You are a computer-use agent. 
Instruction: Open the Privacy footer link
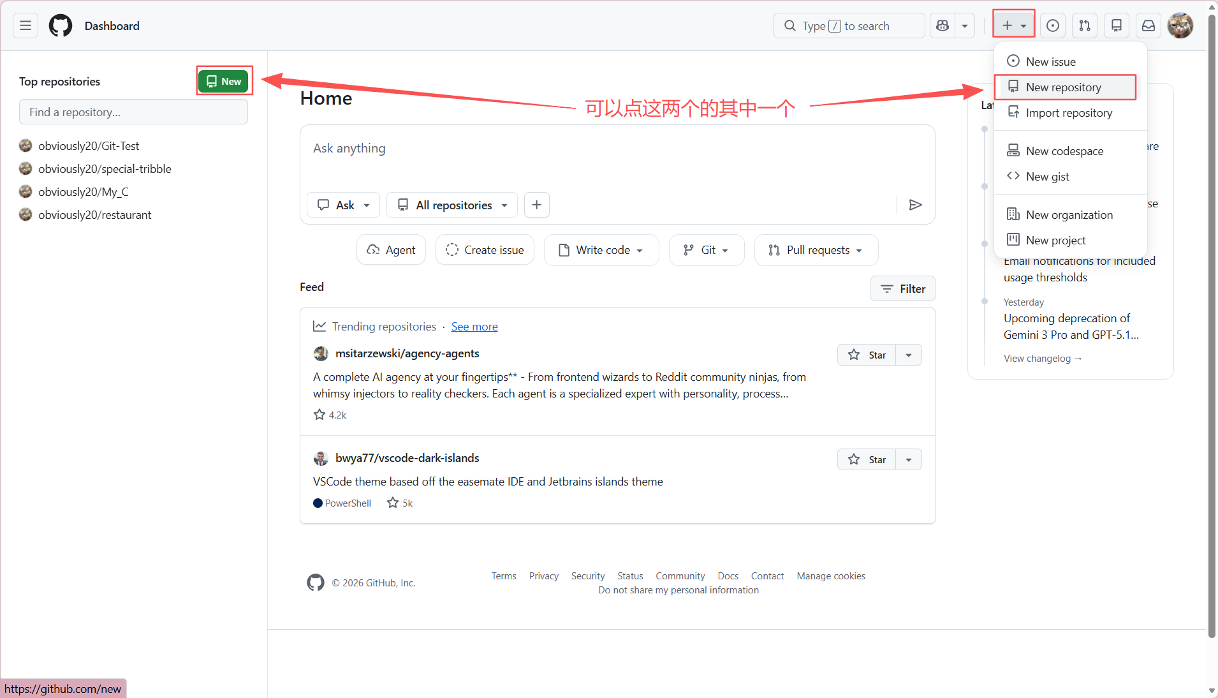click(x=544, y=576)
